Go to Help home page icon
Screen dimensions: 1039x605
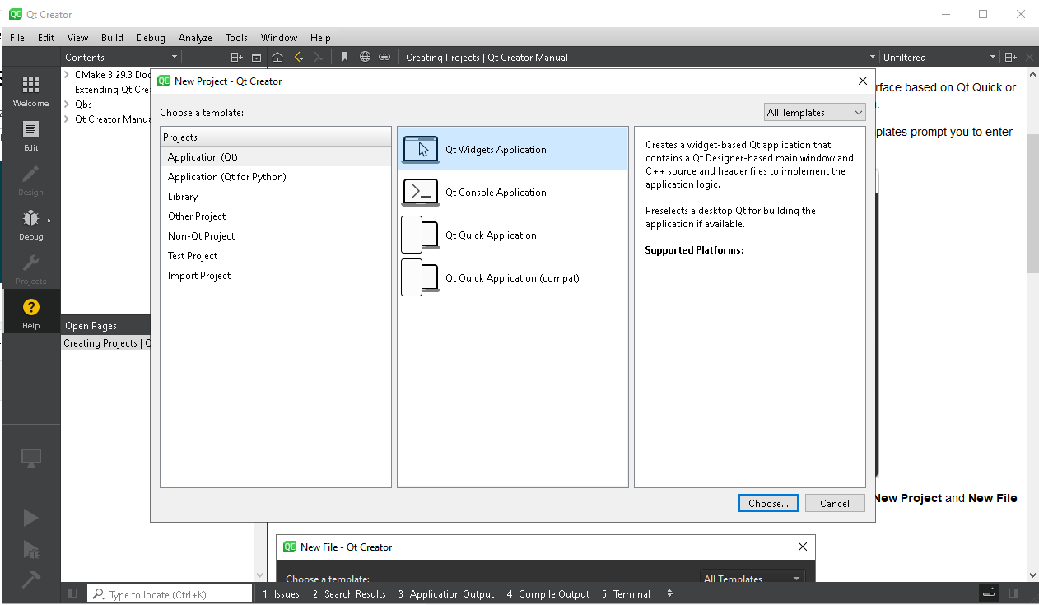[x=277, y=57]
